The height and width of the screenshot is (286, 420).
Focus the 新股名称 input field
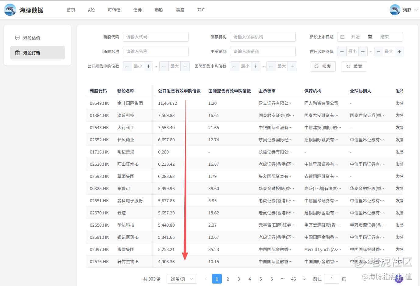156,51
